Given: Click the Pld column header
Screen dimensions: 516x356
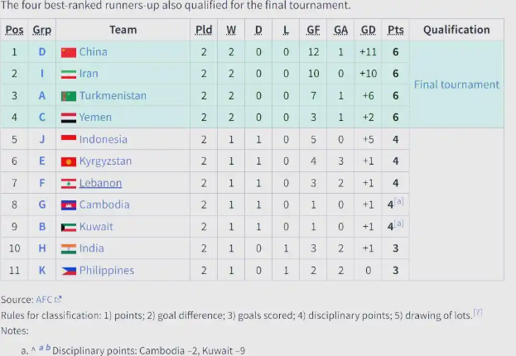Looking at the screenshot, I should click(x=204, y=30).
